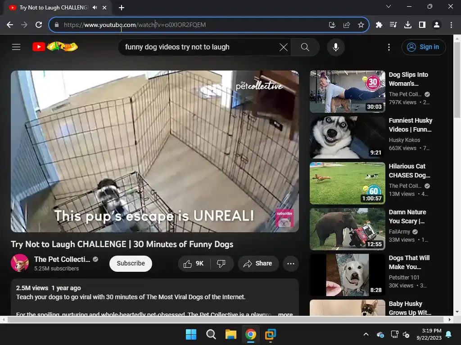
Task: Click the scroll down arrow on vertical scrollbar
Action: [x=457, y=312]
